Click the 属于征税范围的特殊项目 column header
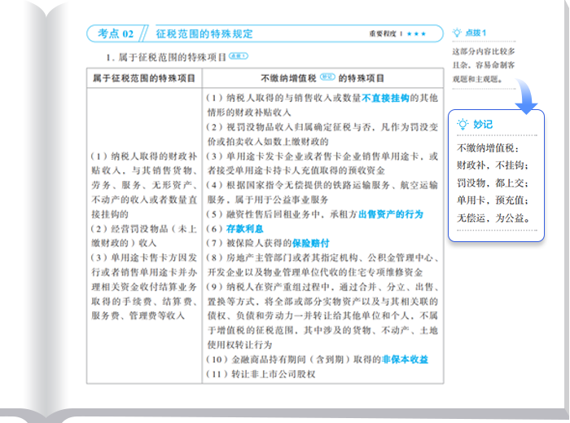 pos(144,77)
